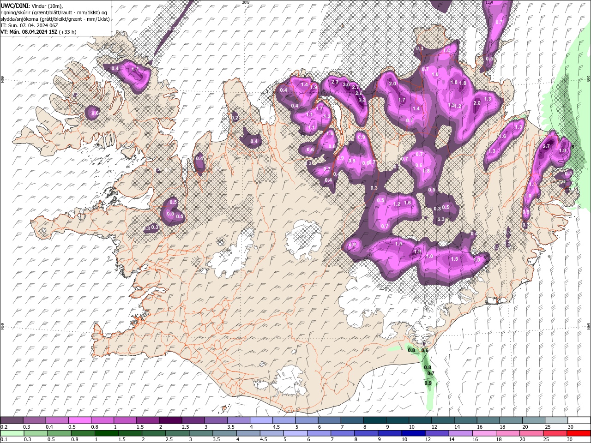Select the palest green rain swatch starting at 0.1
This screenshot has height=443, width=591.
pos(12,433)
